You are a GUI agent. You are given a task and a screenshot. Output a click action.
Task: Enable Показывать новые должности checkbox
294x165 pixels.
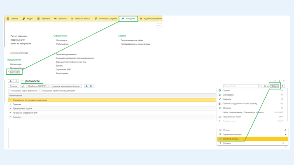pyautogui.click(x=9, y=91)
